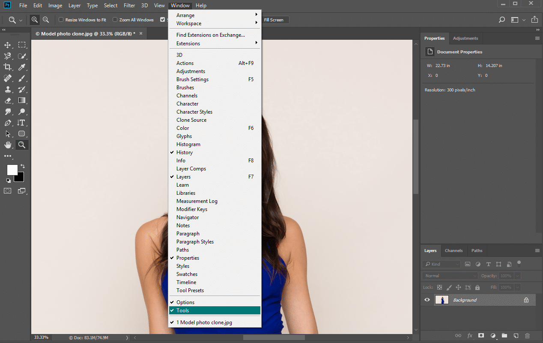This screenshot has height=343, width=543.
Task: Enable the Resize Windows to Fit checkbox
Action: click(x=60, y=20)
